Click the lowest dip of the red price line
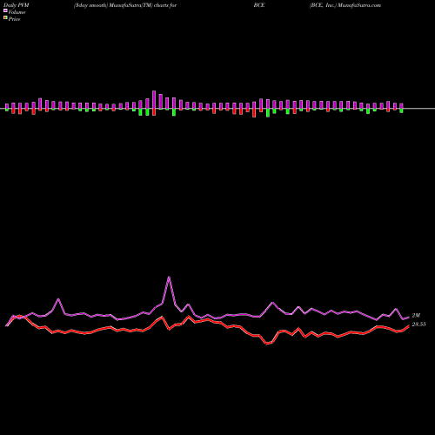This screenshot has height=435, width=435. 267,344
